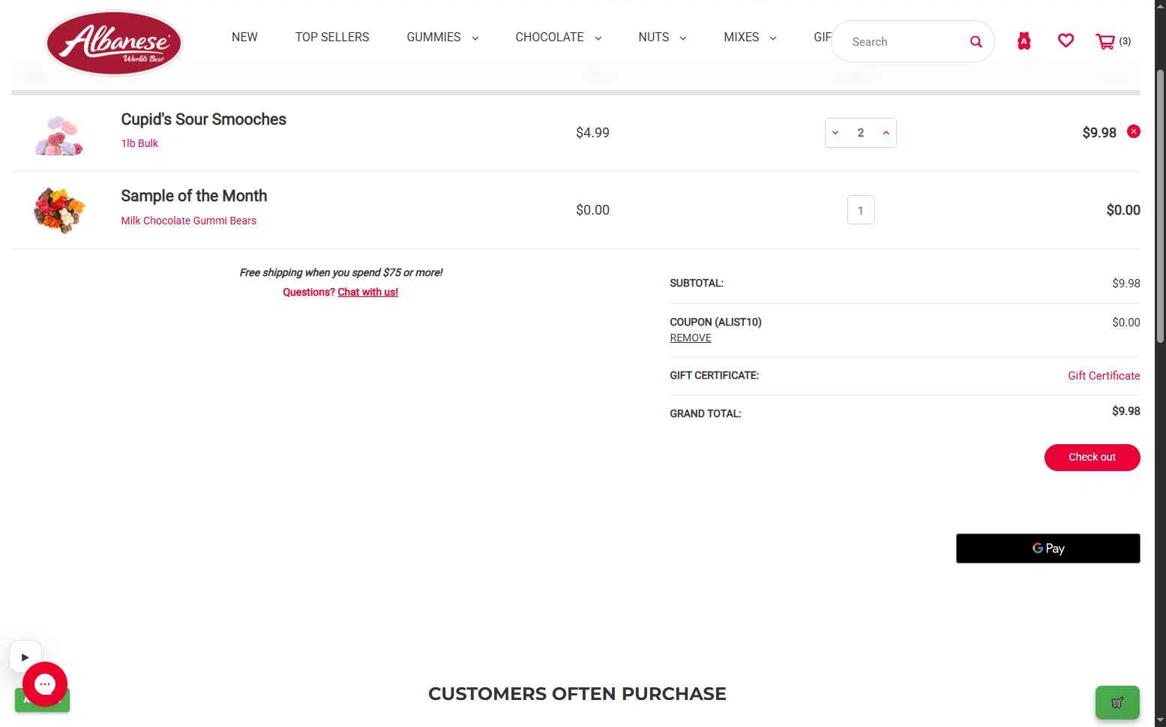Viewport: 1166px width, 727px height.
Task: Open the Chocolate menu item
Action: click(x=550, y=37)
